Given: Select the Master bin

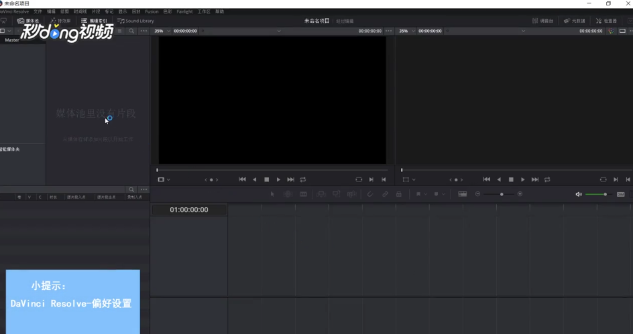Looking at the screenshot, I should pos(12,40).
